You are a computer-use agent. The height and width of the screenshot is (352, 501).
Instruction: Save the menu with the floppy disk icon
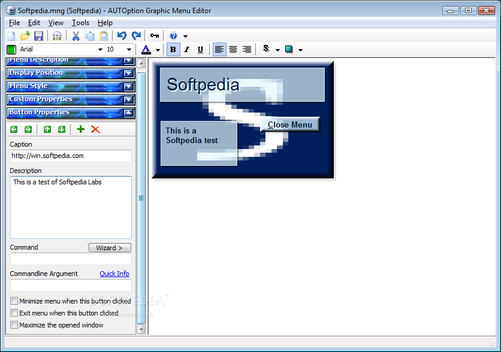[39, 36]
